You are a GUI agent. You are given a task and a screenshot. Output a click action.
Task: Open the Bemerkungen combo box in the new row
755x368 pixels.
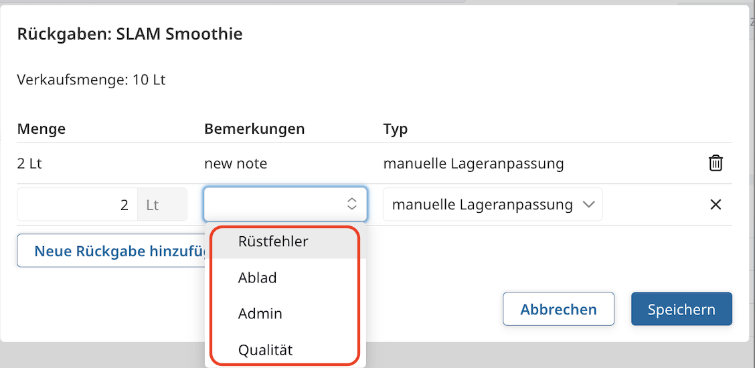285,205
